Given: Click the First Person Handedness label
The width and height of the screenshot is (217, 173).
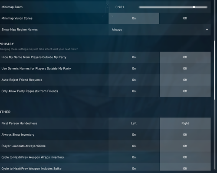Looking at the screenshot, I should click(x=19, y=123).
